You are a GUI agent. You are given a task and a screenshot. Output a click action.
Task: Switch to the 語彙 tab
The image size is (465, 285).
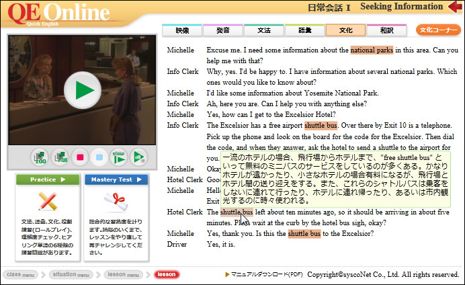tap(305, 30)
